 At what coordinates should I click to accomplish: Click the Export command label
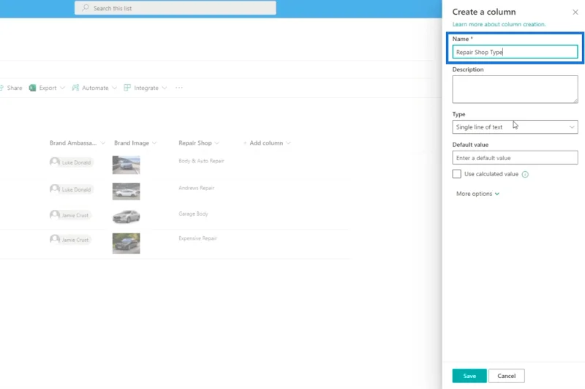coord(48,88)
